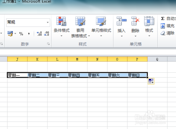Select column O header
Screen dimensions: 176x129
[117, 59]
